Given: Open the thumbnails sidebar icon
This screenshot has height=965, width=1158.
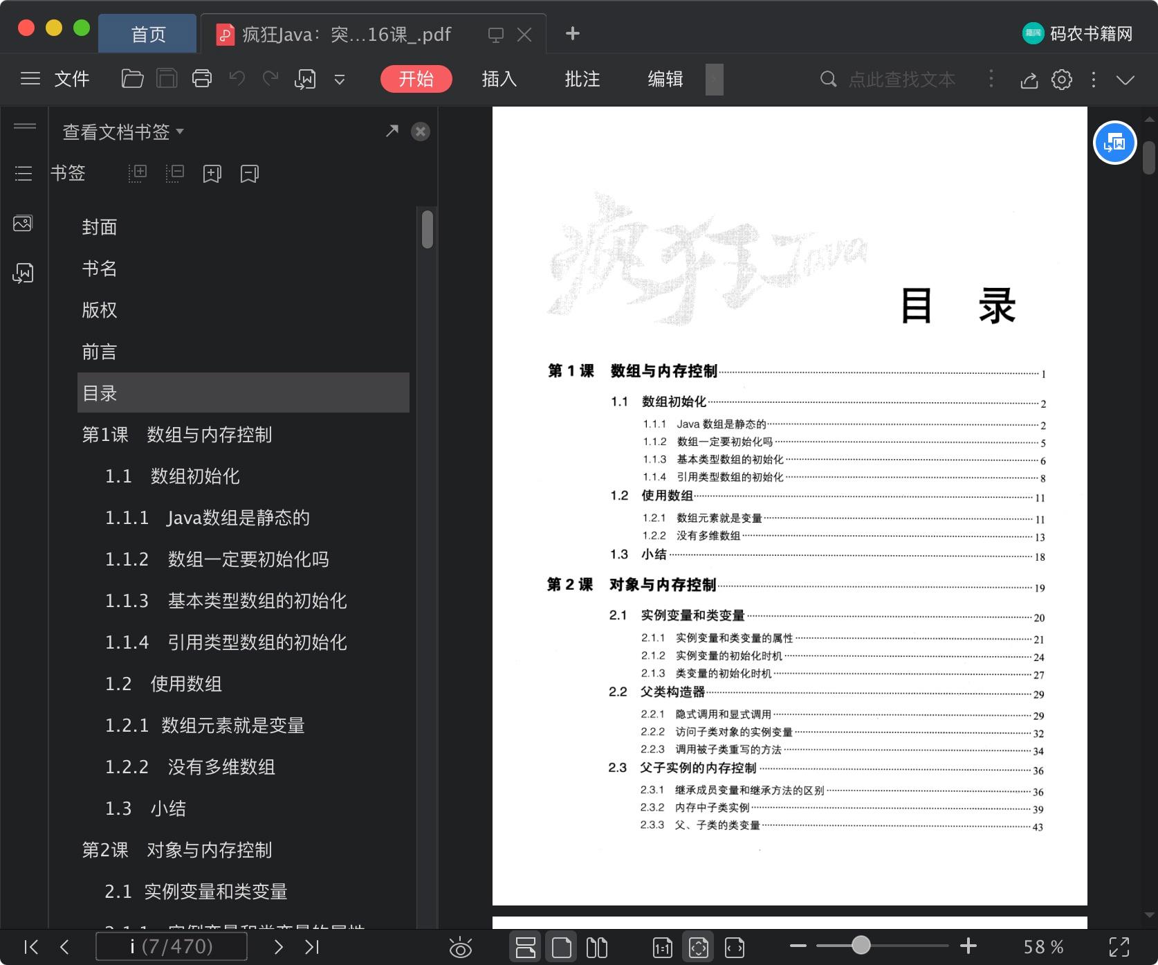Looking at the screenshot, I should pos(23,223).
